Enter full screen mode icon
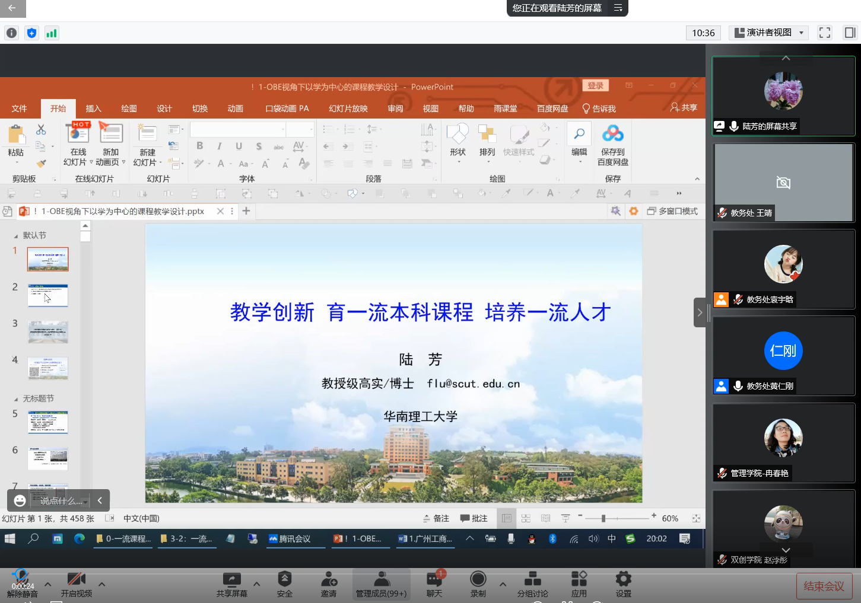Image resolution: width=861 pixels, height=603 pixels. tap(825, 33)
